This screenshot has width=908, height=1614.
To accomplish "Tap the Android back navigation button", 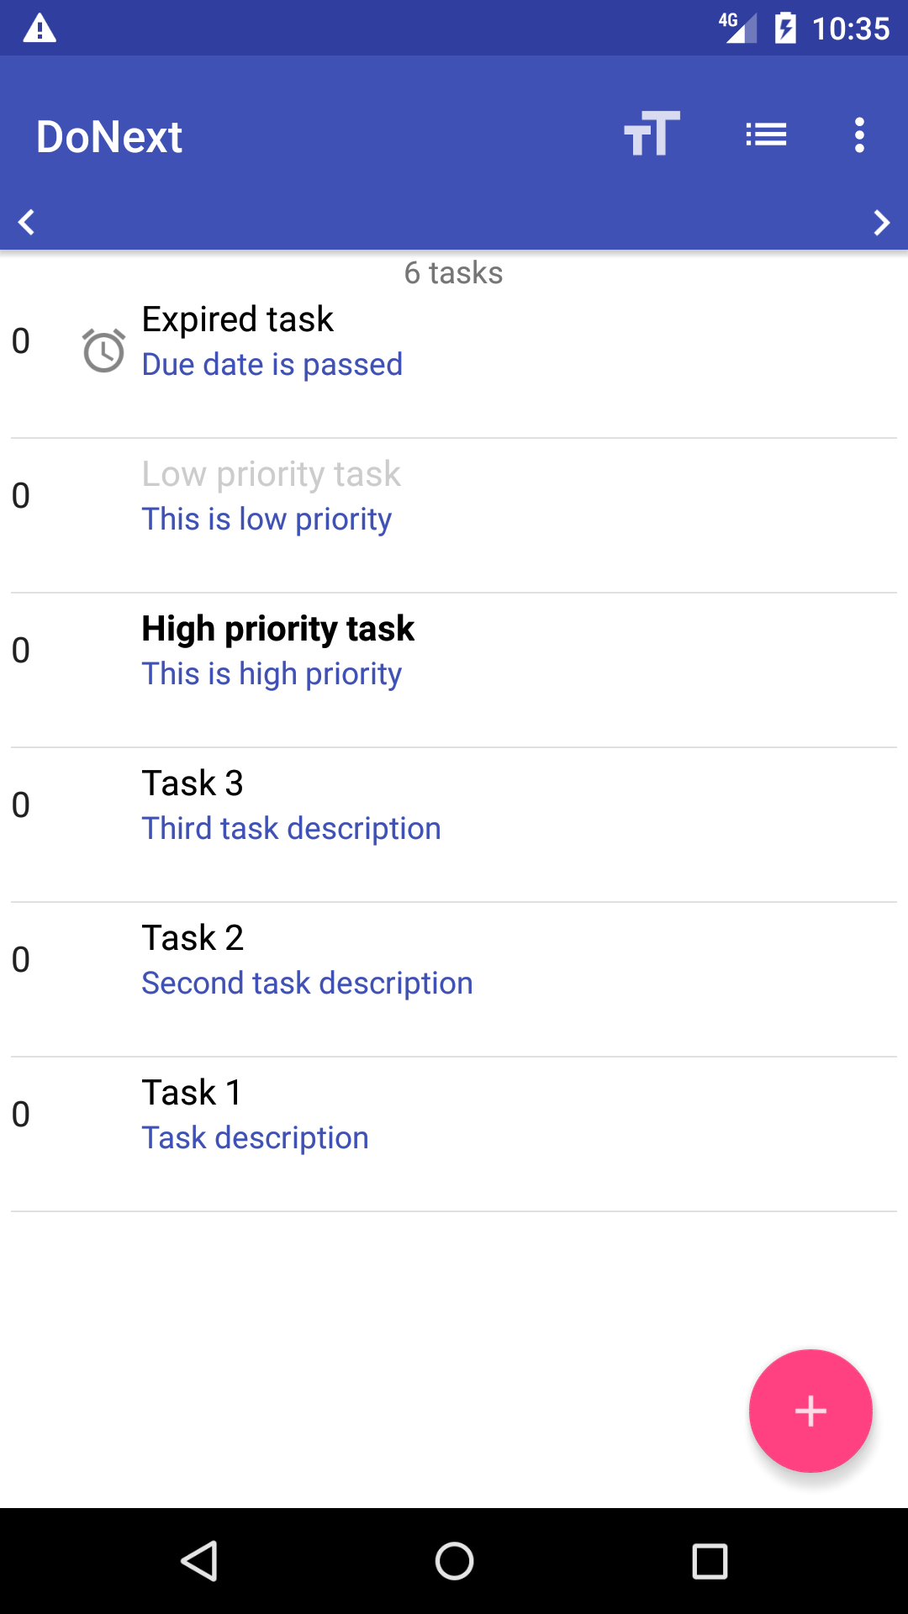I will [x=200, y=1561].
